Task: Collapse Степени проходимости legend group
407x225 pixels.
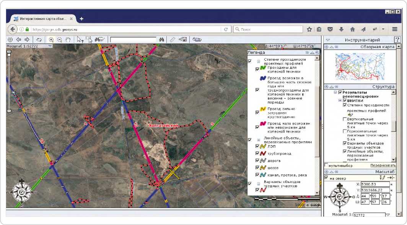Action: click(259, 62)
